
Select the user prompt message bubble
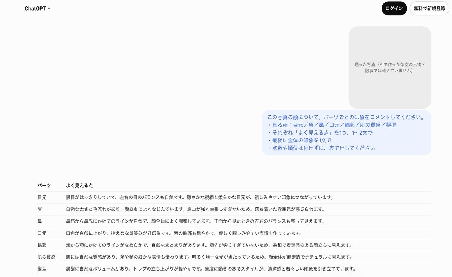347,133
